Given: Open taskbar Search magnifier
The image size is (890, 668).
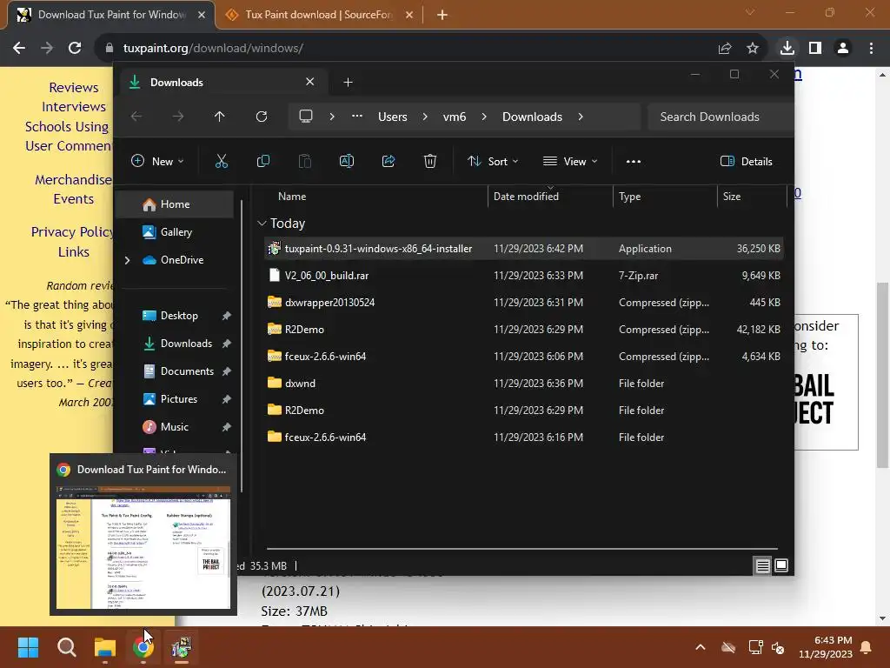Looking at the screenshot, I should pyautogui.click(x=66, y=647).
